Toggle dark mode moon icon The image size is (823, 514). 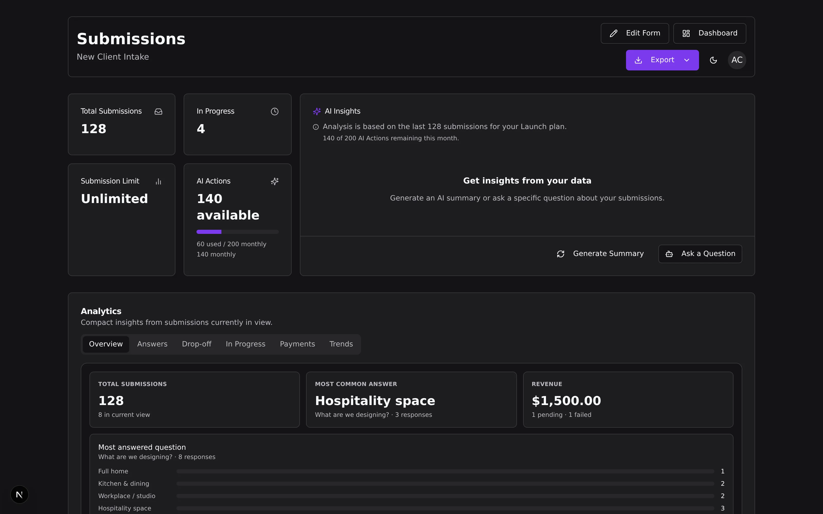pyautogui.click(x=713, y=60)
